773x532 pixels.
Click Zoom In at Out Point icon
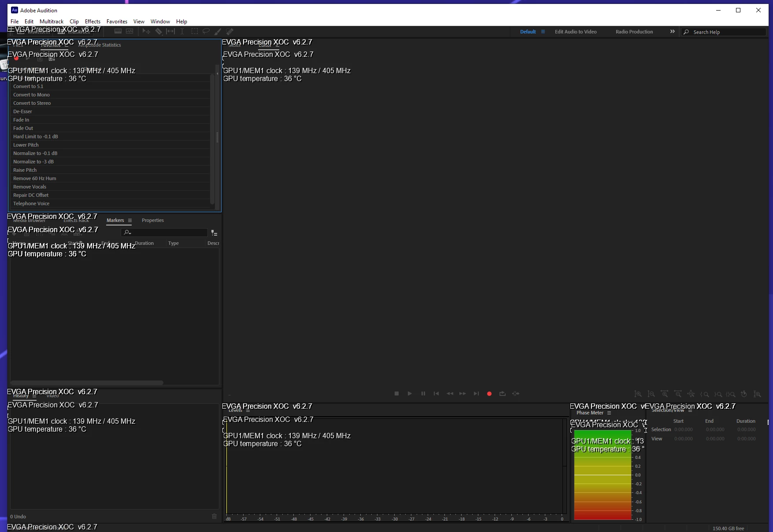(718, 394)
